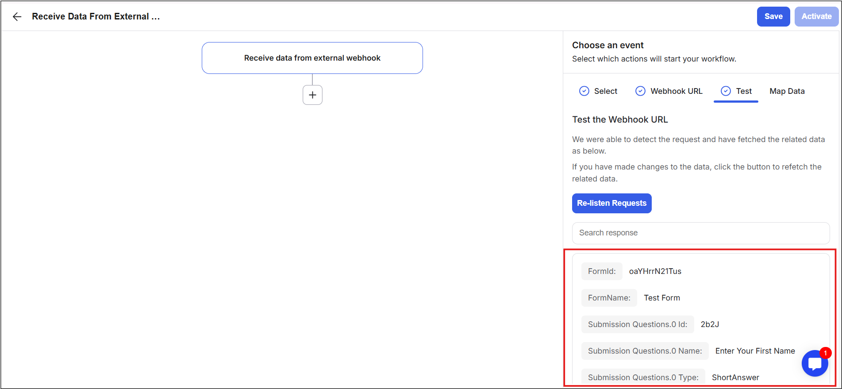Click the Enter Your First Name value
842x389 pixels.
(x=755, y=351)
